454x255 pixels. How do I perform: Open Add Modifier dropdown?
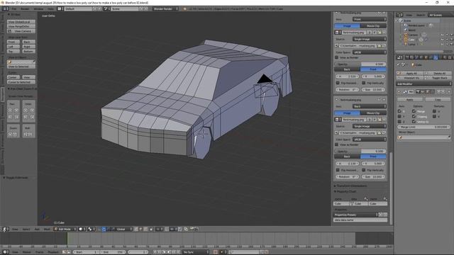pos(424,84)
